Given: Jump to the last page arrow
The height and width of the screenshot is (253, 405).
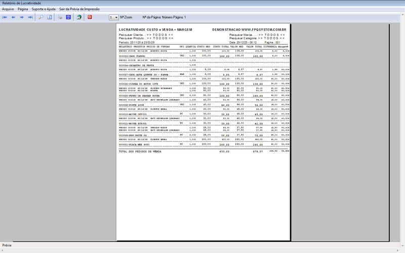Looking at the screenshot, I should 30,17.
